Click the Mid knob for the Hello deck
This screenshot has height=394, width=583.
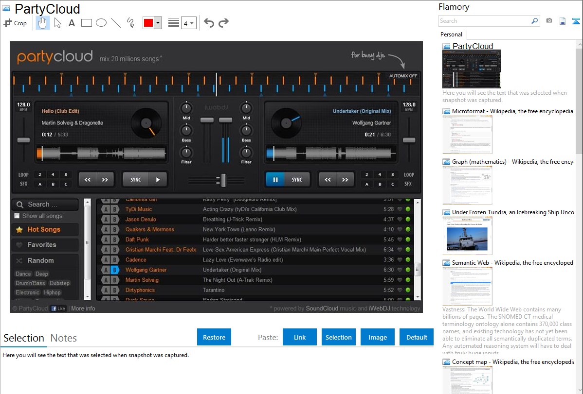click(186, 108)
